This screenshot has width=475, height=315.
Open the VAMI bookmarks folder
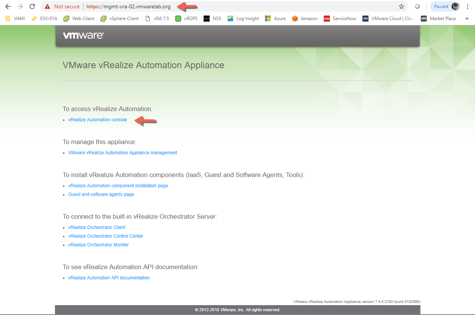[x=15, y=19]
